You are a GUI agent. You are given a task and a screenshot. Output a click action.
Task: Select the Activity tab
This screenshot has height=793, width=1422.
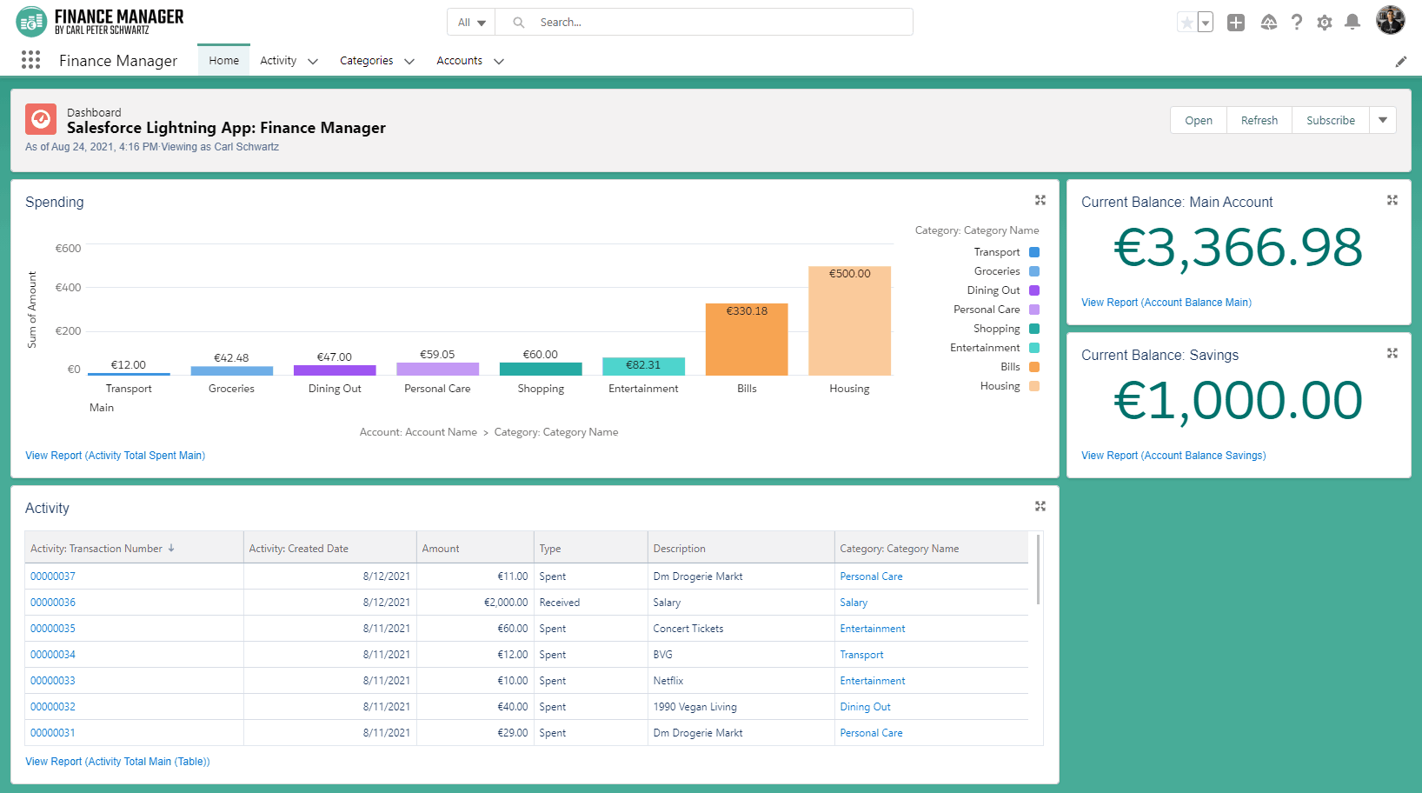[x=278, y=61]
